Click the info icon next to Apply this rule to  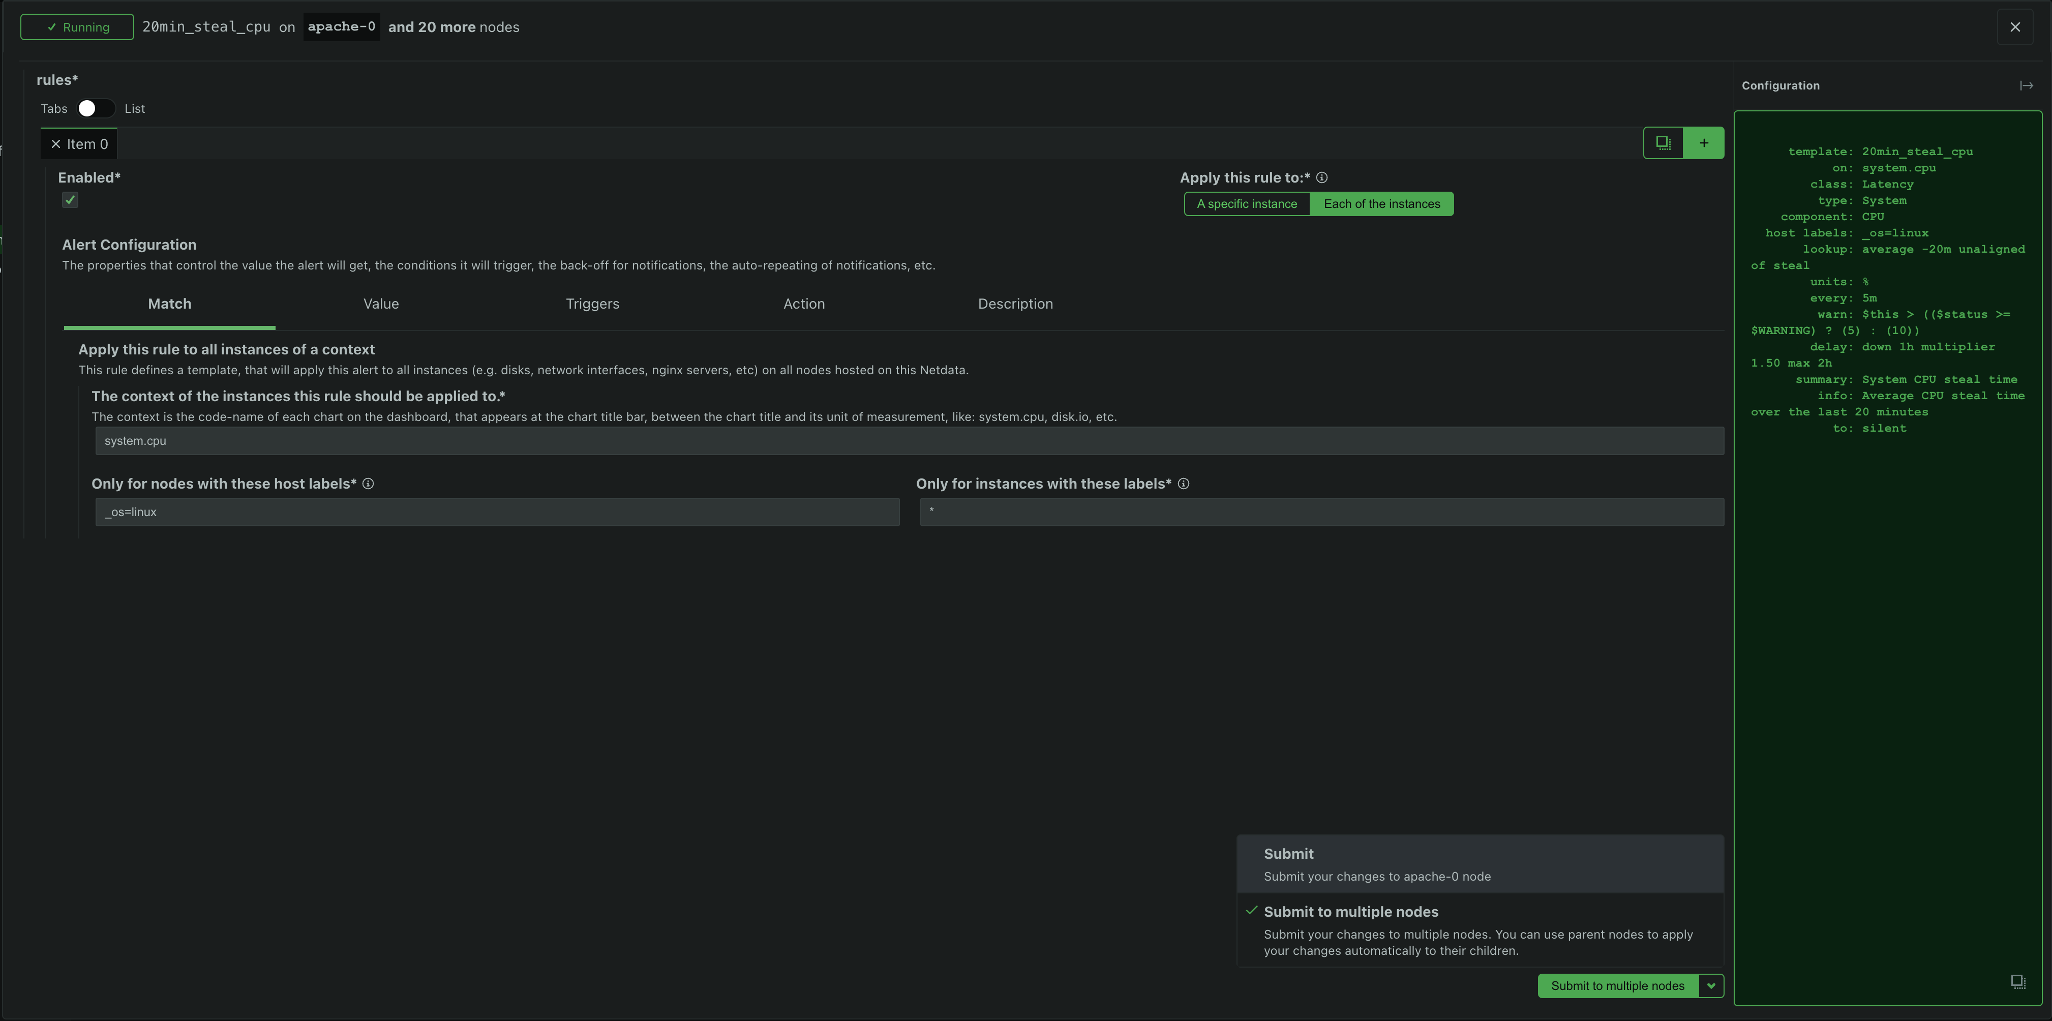(x=1322, y=177)
